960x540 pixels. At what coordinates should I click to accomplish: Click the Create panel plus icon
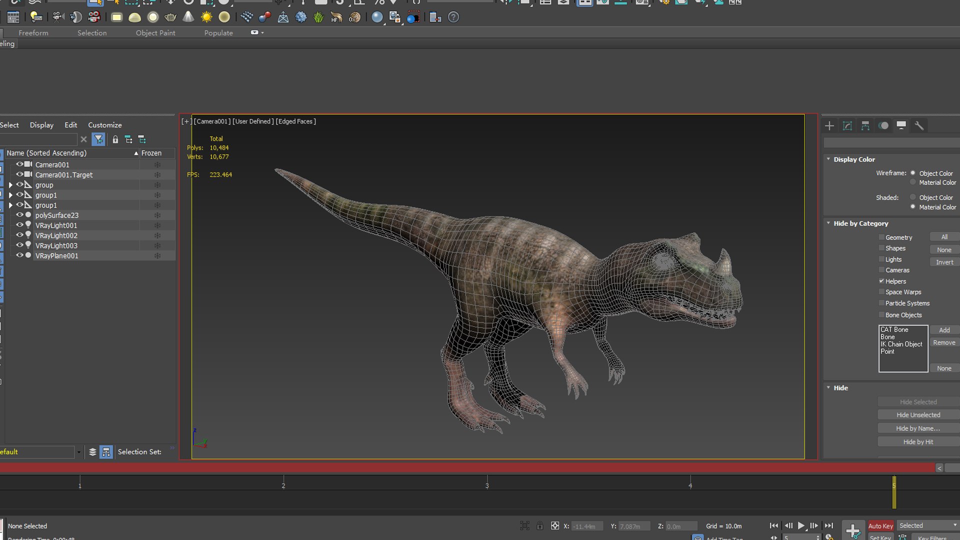coord(829,126)
